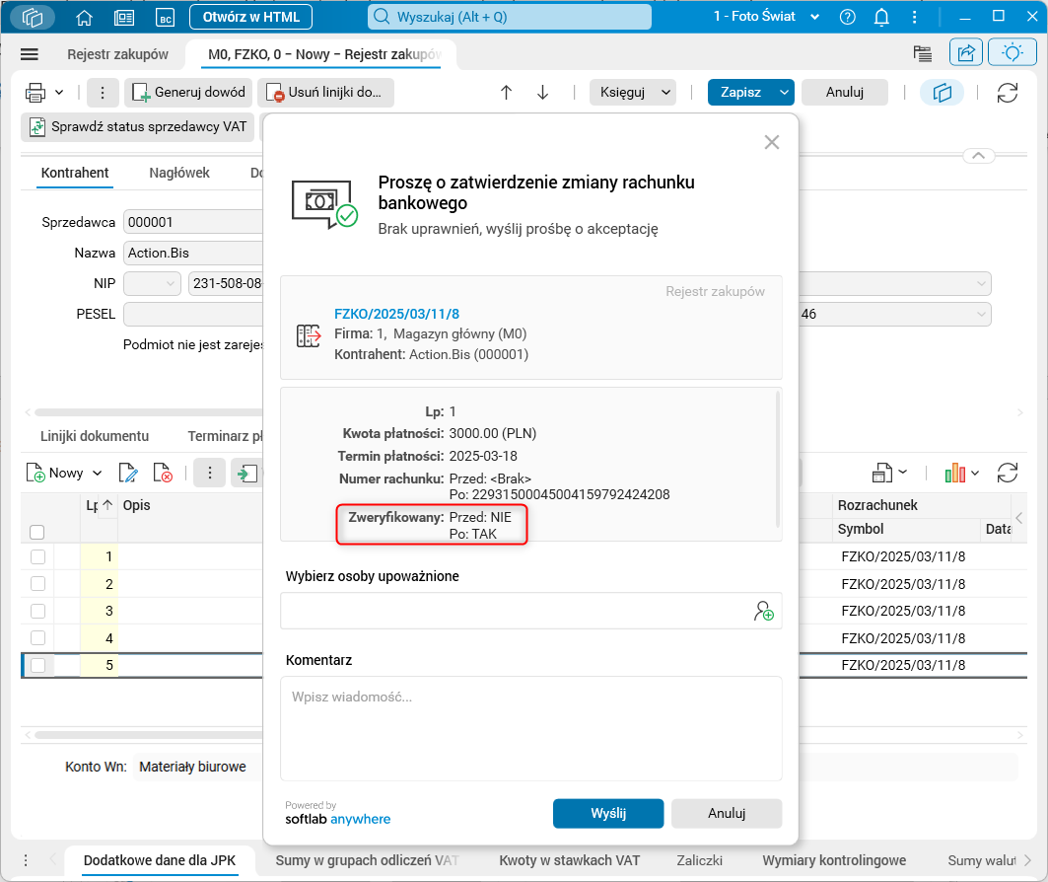
Task: Switch to the Rejestr zakupów tab
Action: coord(117,54)
